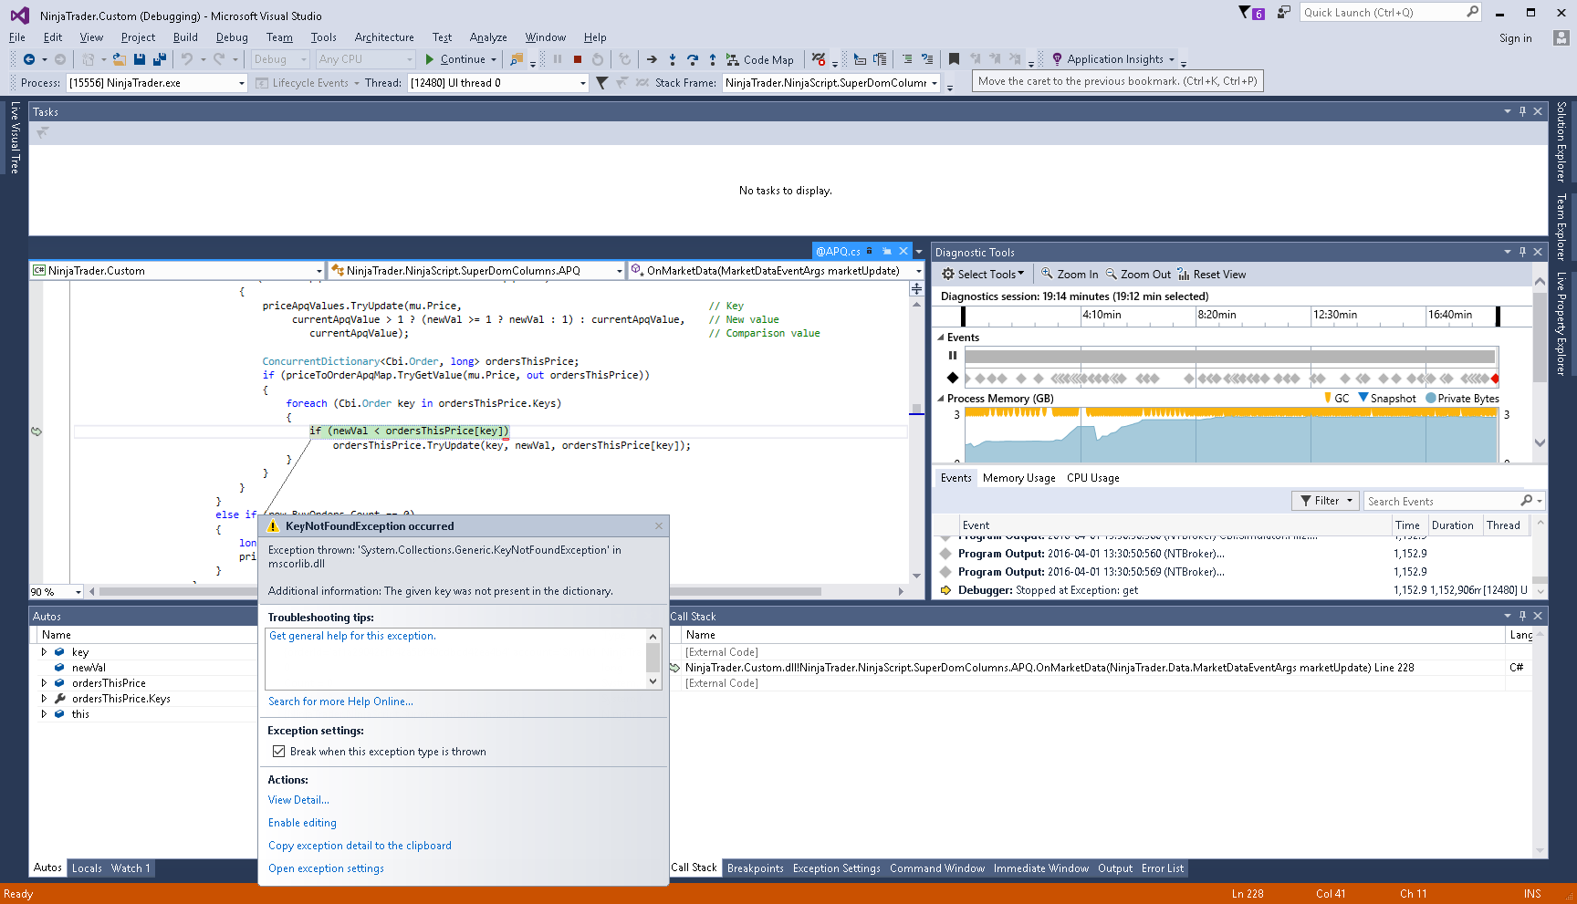Viewport: 1577px width, 904px height.
Task: Click Copy exception detail to the clipboard
Action: click(x=360, y=846)
